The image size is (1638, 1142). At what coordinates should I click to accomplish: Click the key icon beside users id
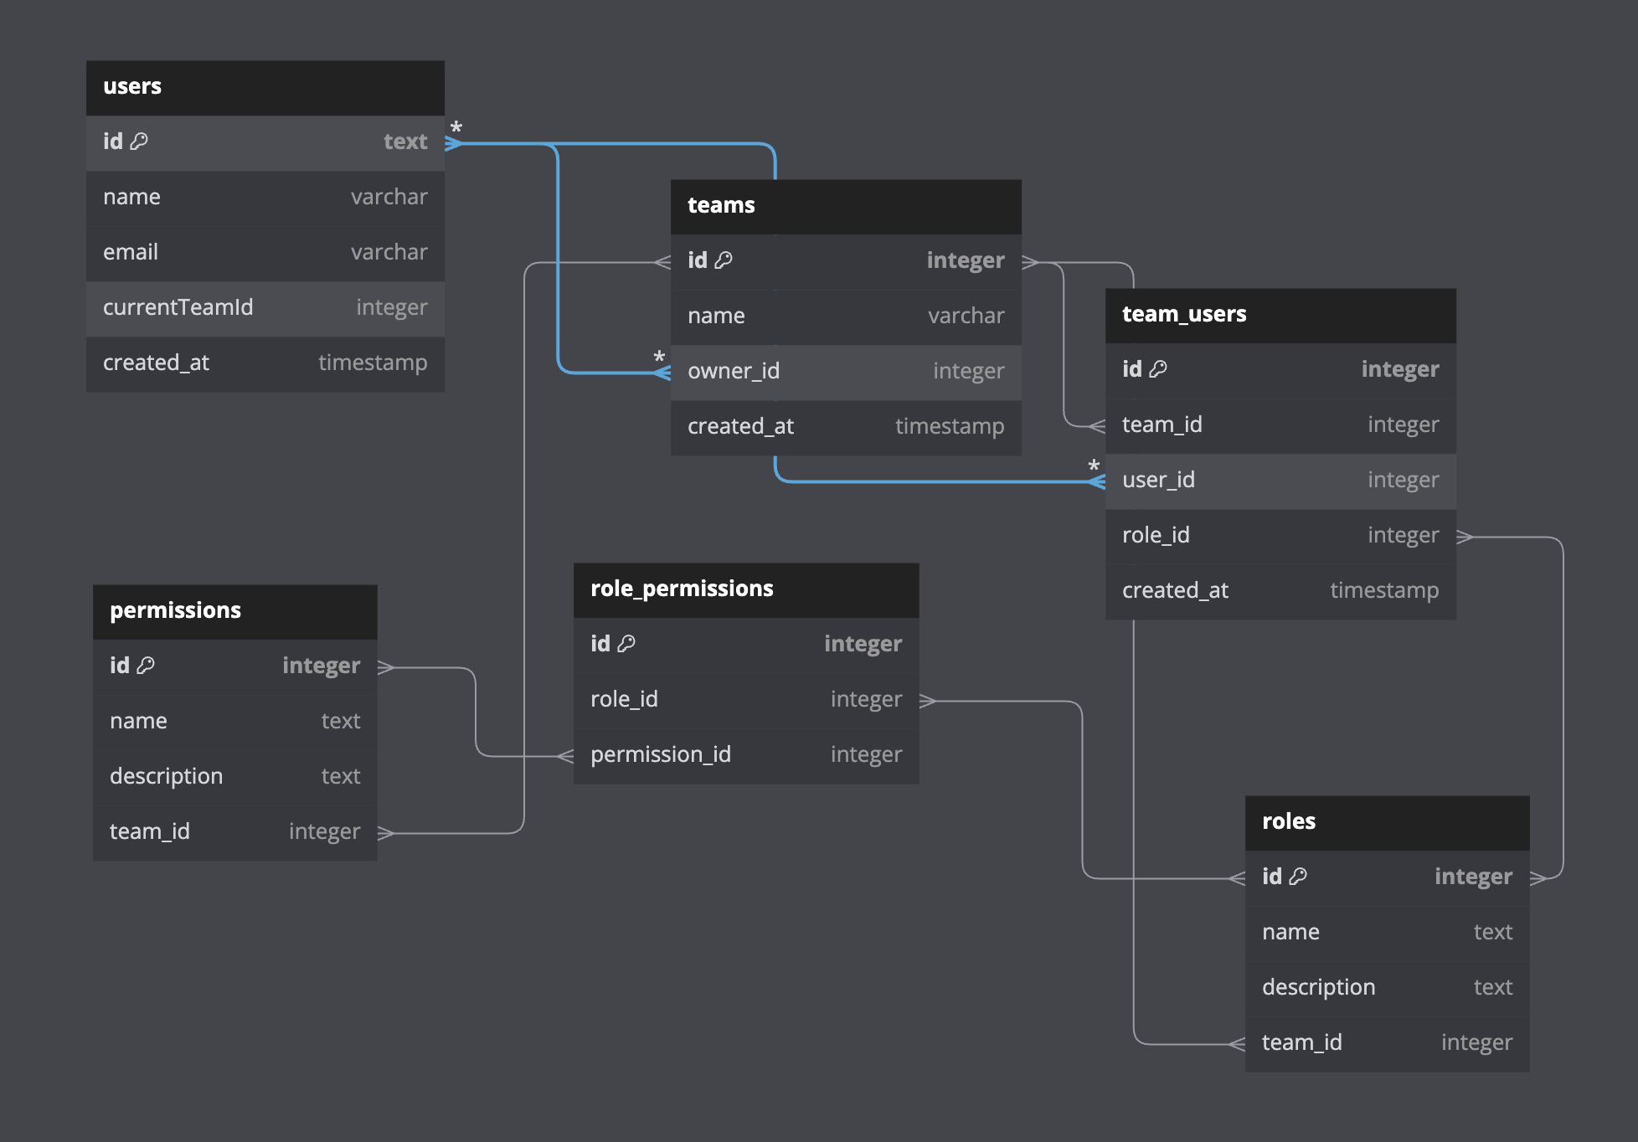point(139,141)
